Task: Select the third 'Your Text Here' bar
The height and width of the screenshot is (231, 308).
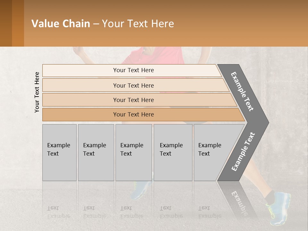Action: coord(140,100)
